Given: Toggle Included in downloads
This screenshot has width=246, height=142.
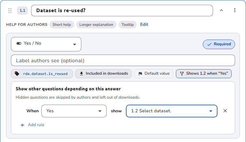Looking at the screenshot, I should [103, 74].
